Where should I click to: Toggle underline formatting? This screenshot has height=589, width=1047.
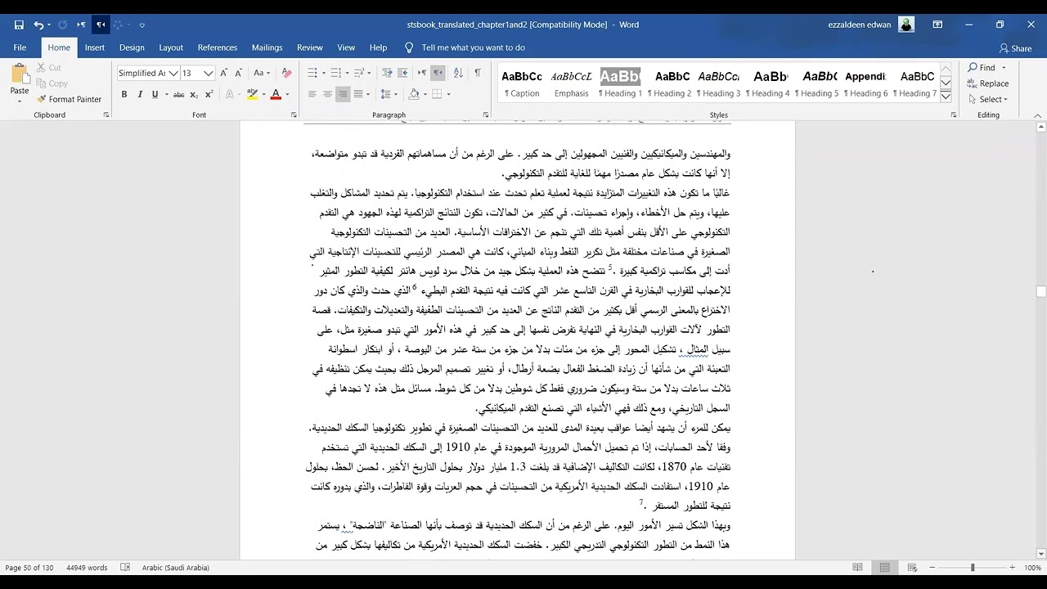[x=154, y=94]
